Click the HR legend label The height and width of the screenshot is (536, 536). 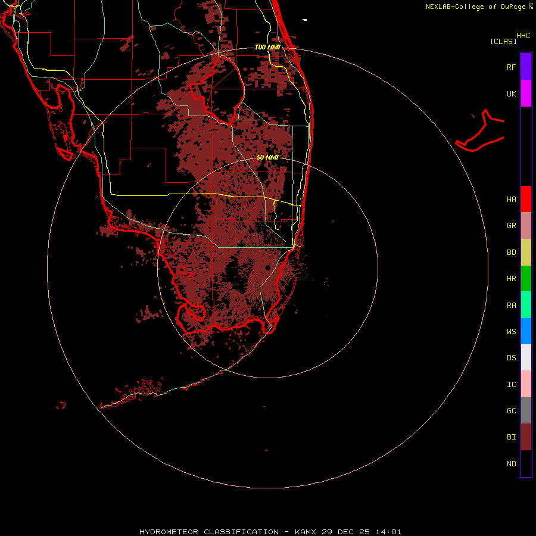pyautogui.click(x=511, y=279)
